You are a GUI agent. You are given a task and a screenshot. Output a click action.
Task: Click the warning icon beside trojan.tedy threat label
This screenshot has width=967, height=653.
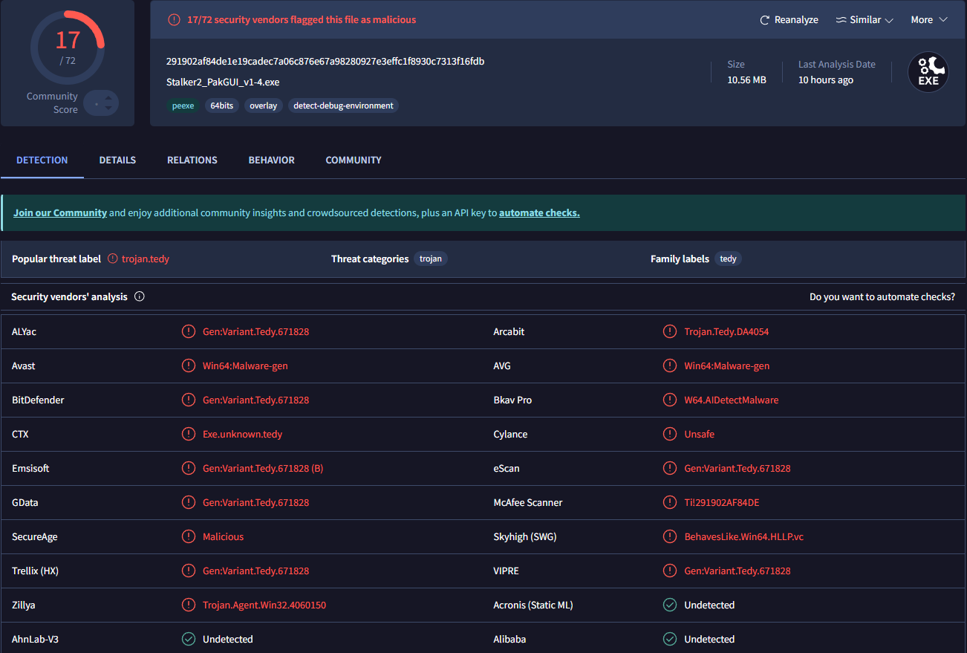click(x=113, y=259)
